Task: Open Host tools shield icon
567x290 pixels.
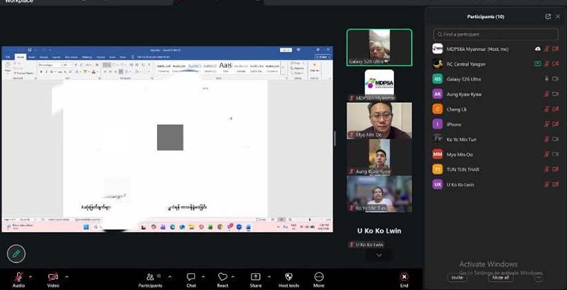Action: pos(288,277)
